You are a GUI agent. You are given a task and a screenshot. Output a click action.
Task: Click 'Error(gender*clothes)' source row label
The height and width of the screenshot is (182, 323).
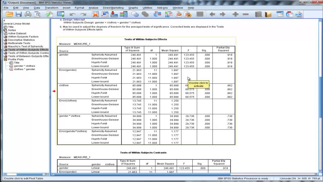tap(73, 131)
